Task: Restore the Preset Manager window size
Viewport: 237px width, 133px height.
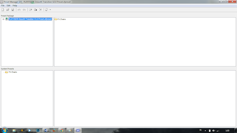Action: pos(226,1)
